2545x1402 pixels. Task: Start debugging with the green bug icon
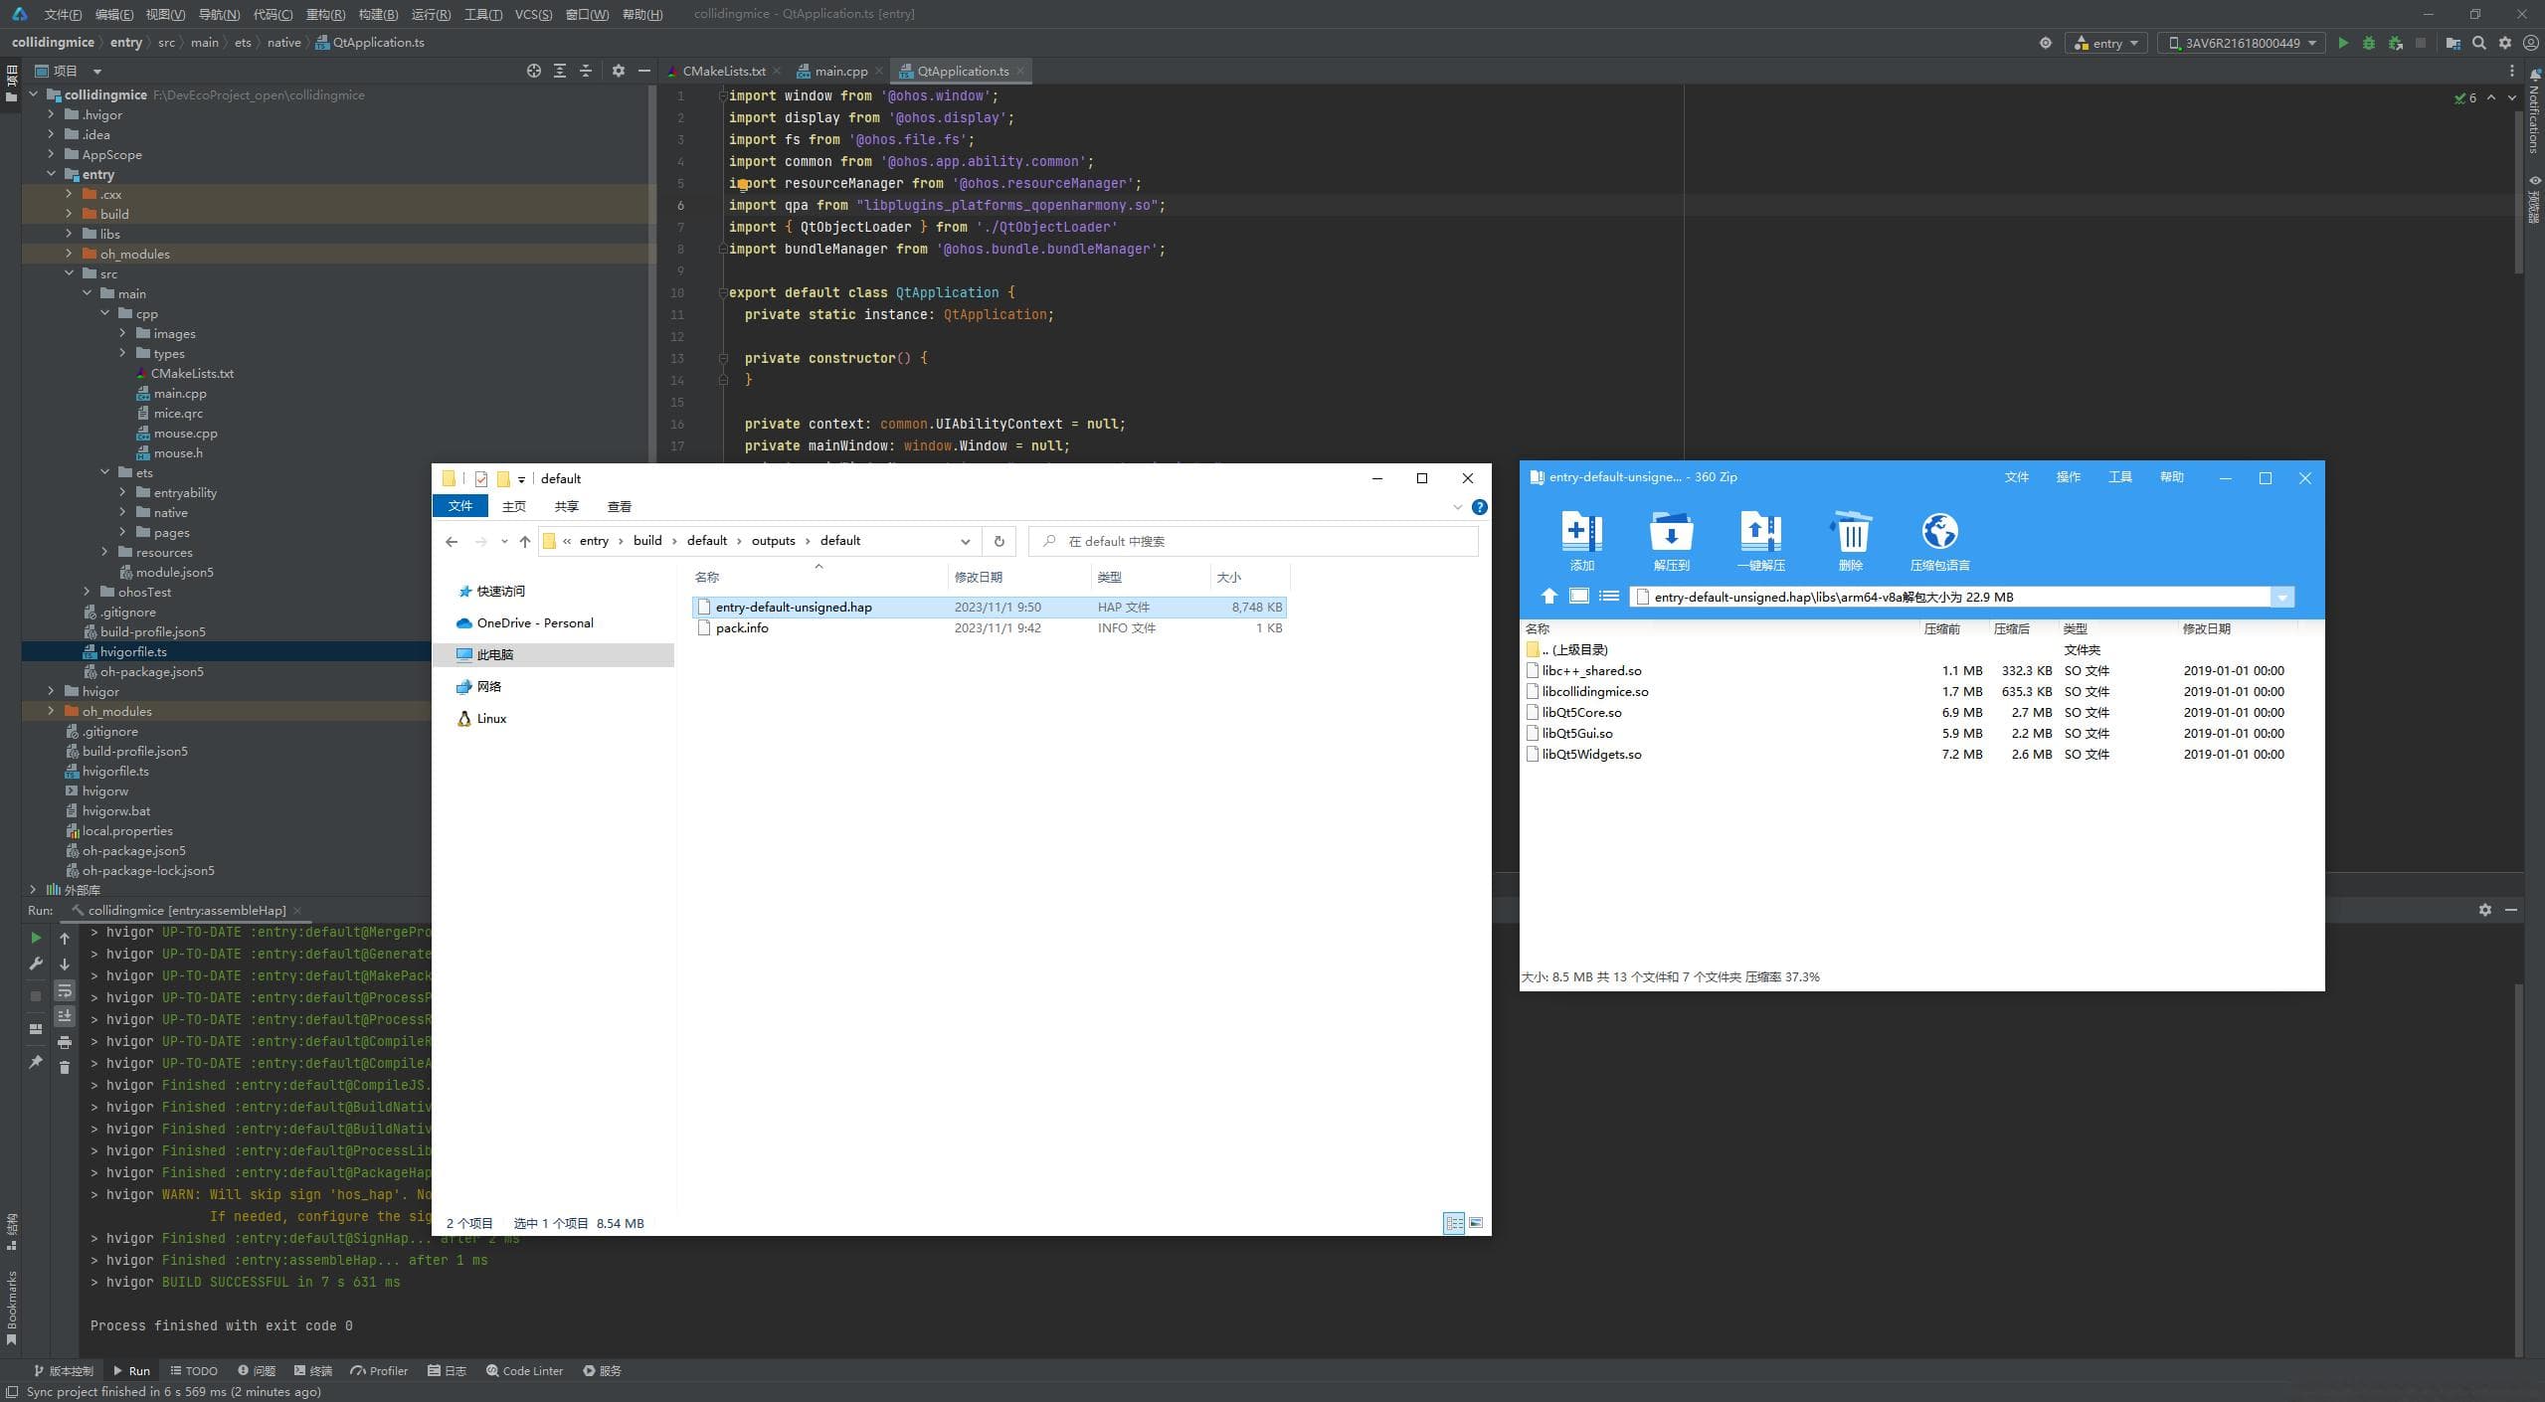tap(2369, 43)
